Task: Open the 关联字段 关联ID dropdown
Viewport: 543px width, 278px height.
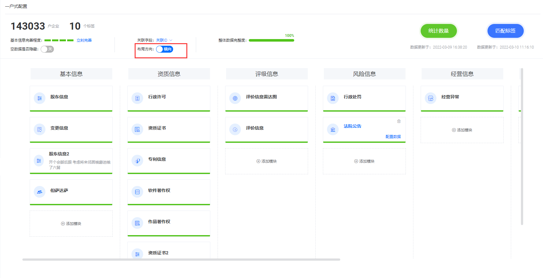Action: (x=164, y=40)
